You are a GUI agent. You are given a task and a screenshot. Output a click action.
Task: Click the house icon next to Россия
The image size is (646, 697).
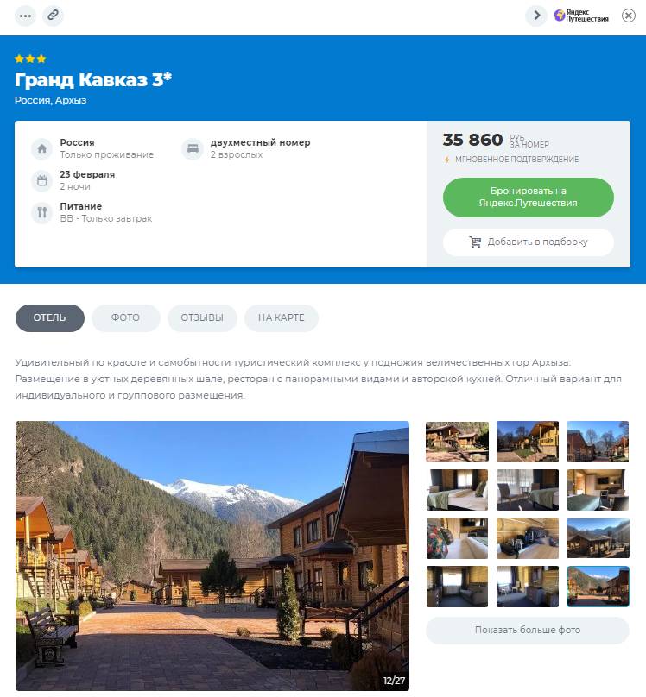pos(41,149)
